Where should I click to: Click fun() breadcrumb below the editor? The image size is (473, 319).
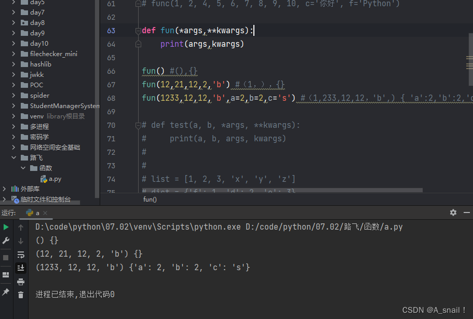(x=150, y=200)
